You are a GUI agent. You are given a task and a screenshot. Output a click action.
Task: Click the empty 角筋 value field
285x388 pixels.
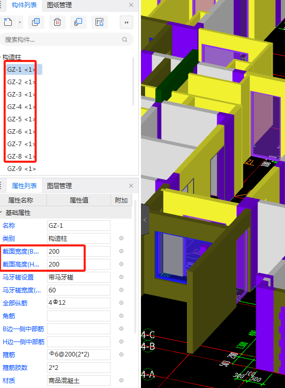point(78,316)
